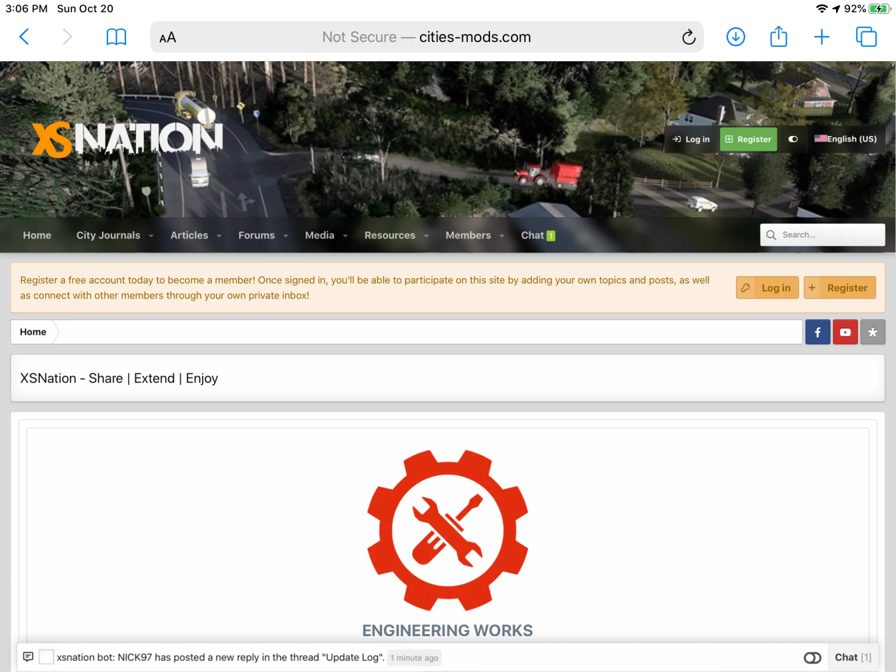Tap the battery indicator in status bar
The image size is (896, 672).
879,8
